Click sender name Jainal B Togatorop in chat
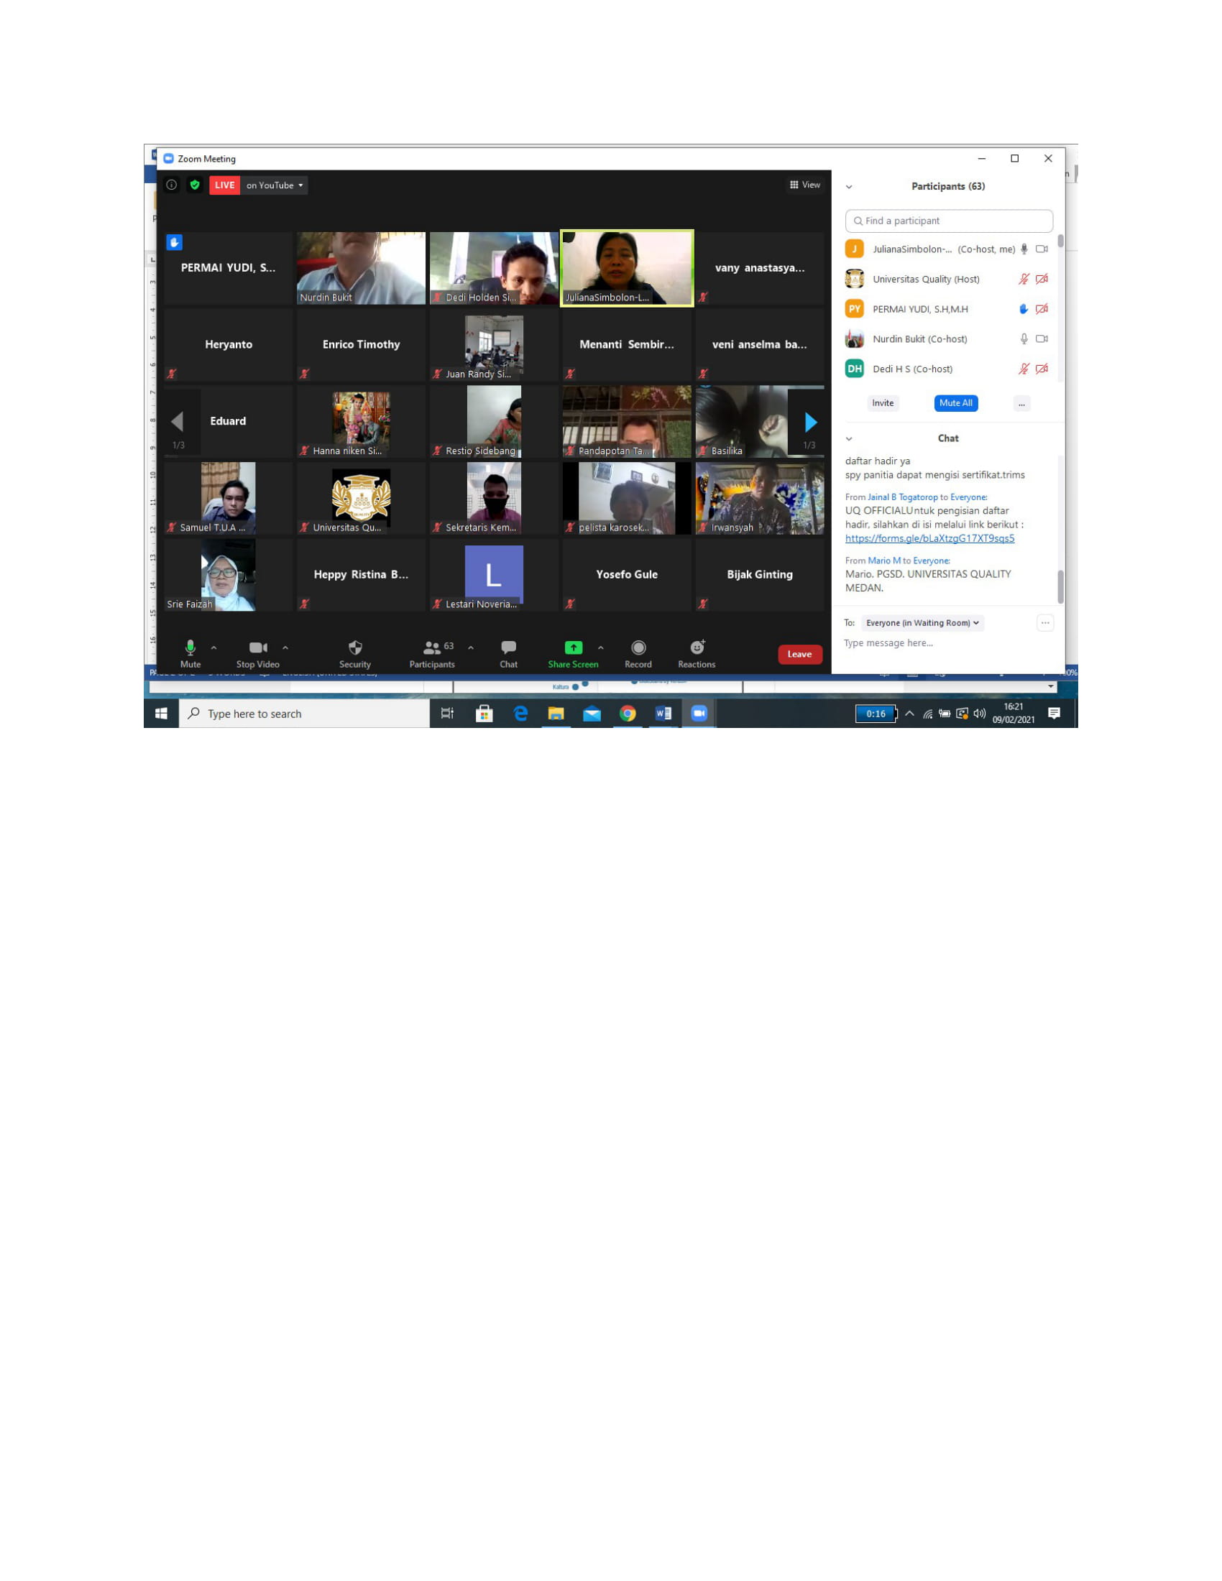The height and width of the screenshot is (1581, 1222). pyautogui.click(x=902, y=497)
